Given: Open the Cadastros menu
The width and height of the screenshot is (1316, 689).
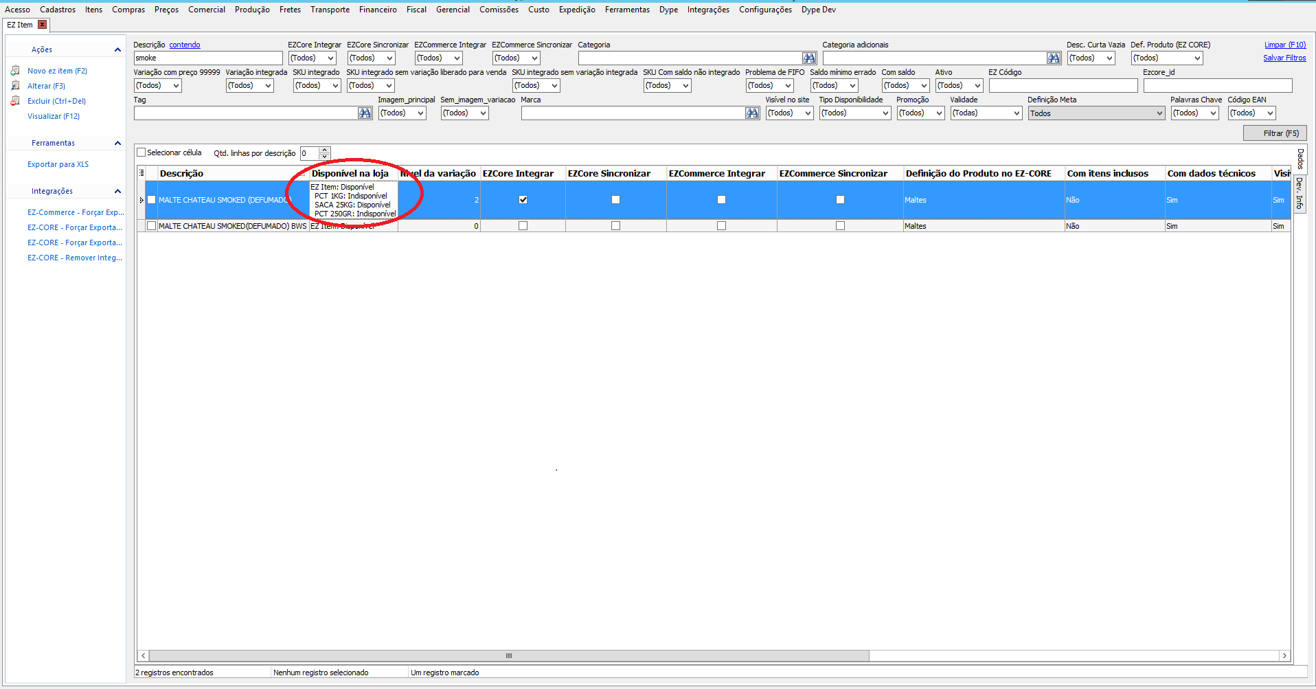Looking at the screenshot, I should pyautogui.click(x=58, y=10).
